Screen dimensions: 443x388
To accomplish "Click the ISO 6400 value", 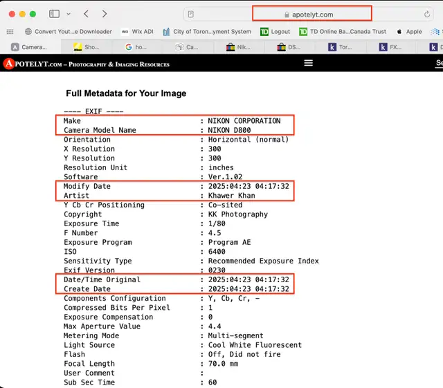I will 217,252.
